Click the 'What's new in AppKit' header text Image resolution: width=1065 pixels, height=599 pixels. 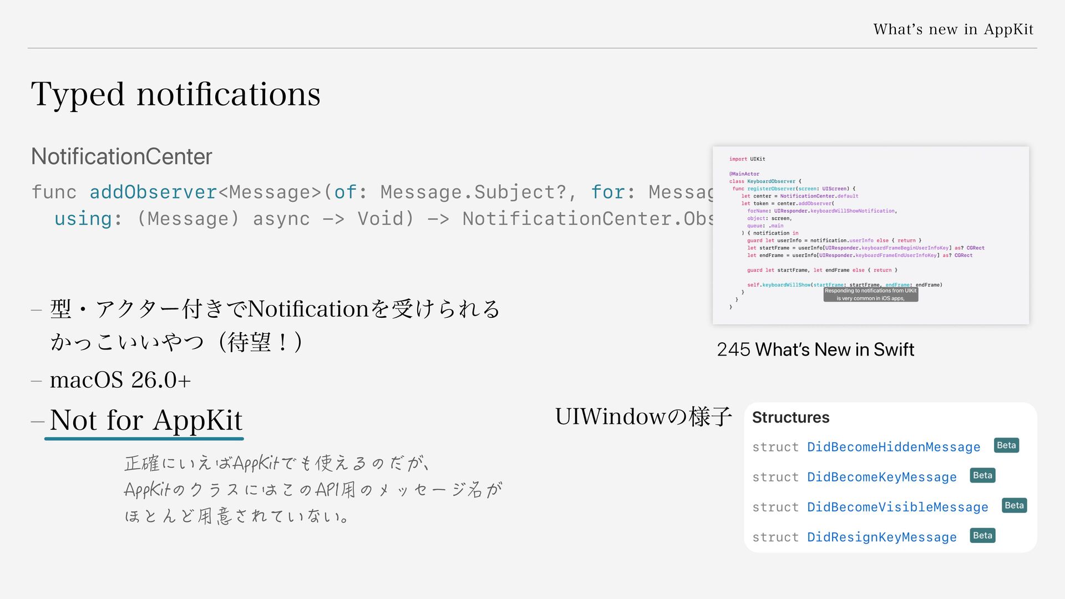[x=953, y=29]
